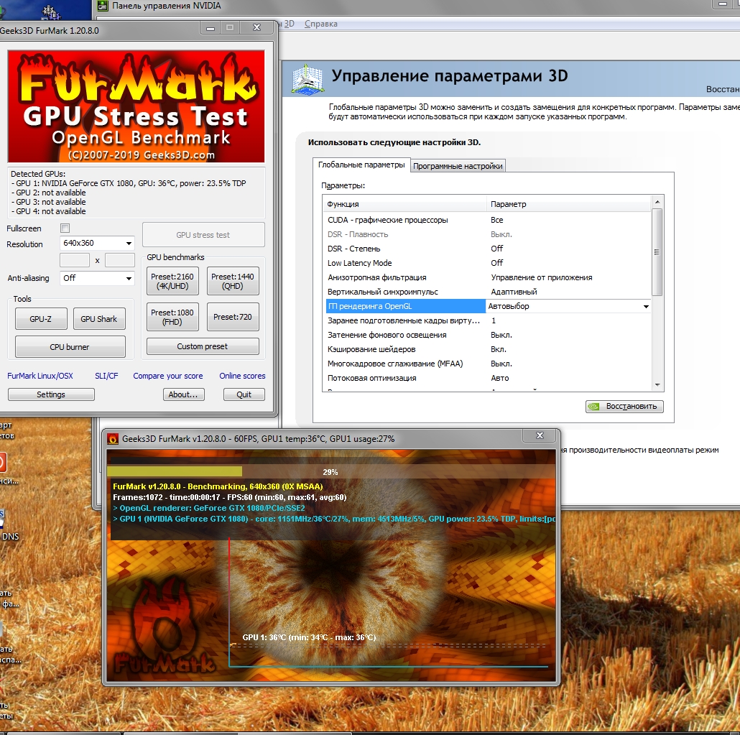Select DSR - Степень row
Image resolution: width=740 pixels, height=735 pixels.
(x=489, y=249)
